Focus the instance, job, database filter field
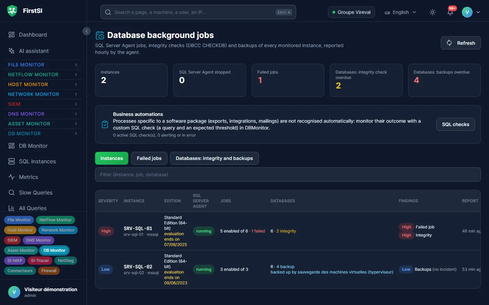The width and height of the screenshot is (489, 305). (x=288, y=175)
